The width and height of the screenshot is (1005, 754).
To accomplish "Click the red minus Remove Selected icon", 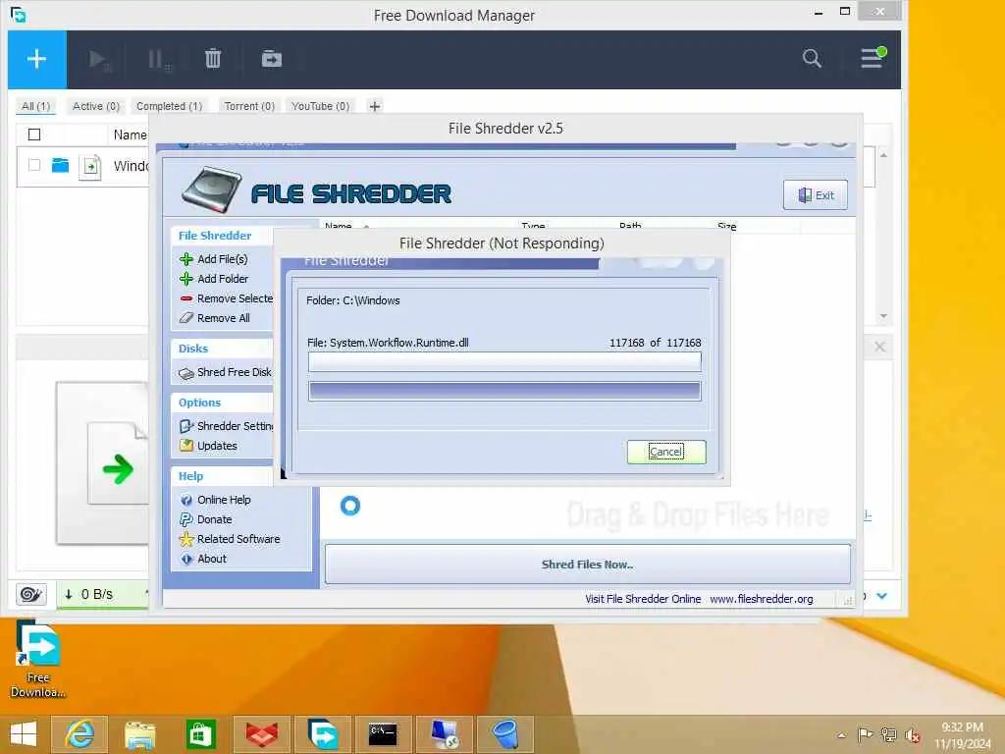I will pos(186,298).
